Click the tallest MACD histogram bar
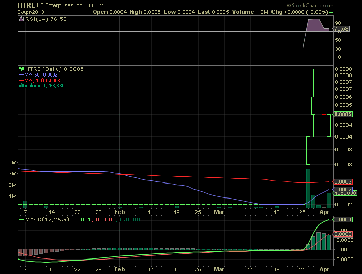Screen dimensions: 362x274 (x=319, y=241)
